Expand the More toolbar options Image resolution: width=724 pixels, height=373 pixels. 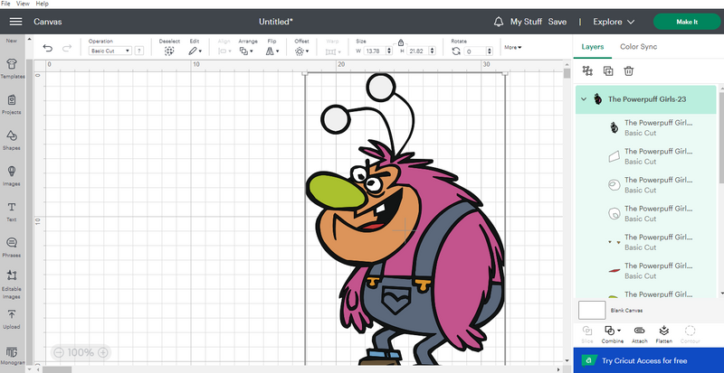512,47
